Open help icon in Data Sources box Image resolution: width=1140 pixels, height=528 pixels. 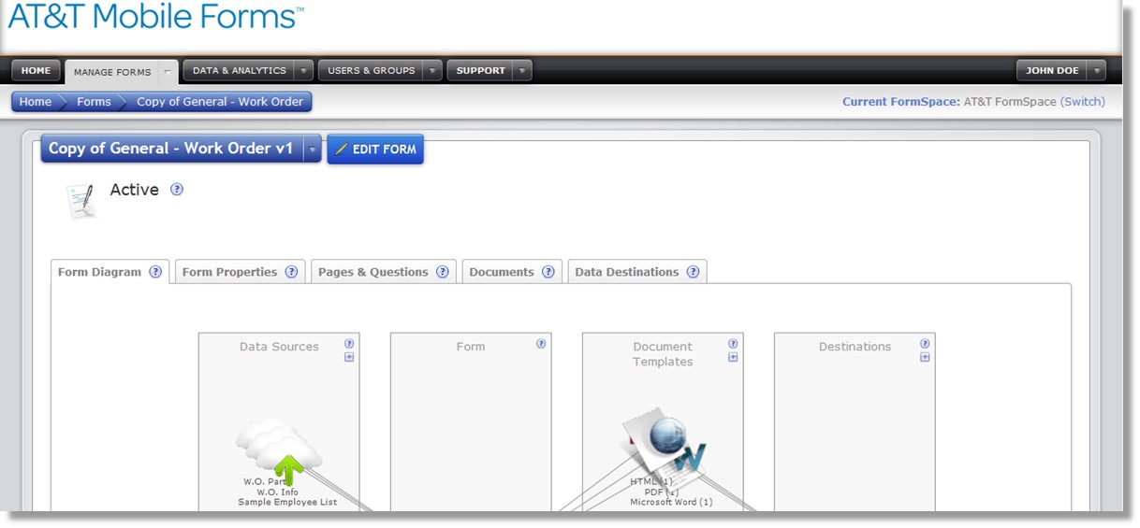[349, 344]
